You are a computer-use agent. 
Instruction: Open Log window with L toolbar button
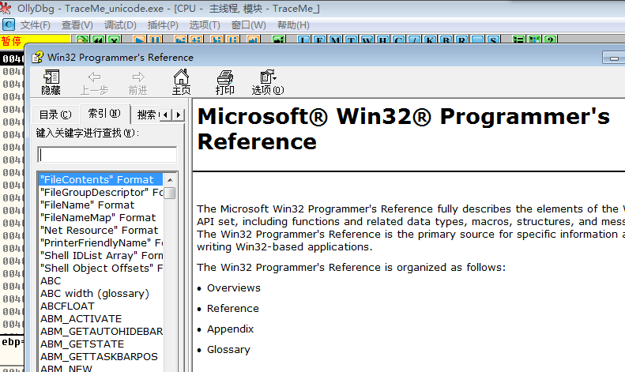coord(303,39)
